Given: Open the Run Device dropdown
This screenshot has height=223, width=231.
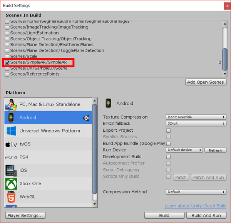Looking at the screenshot, I should tap(184, 150).
